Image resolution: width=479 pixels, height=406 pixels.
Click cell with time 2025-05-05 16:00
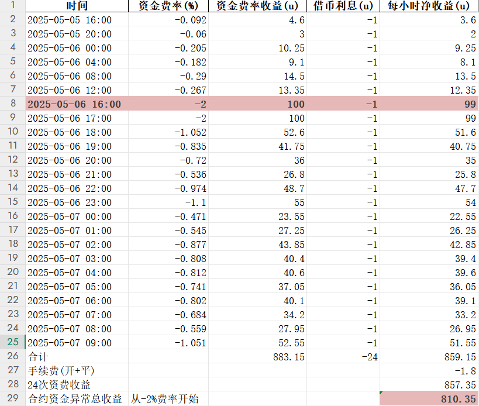click(77, 19)
